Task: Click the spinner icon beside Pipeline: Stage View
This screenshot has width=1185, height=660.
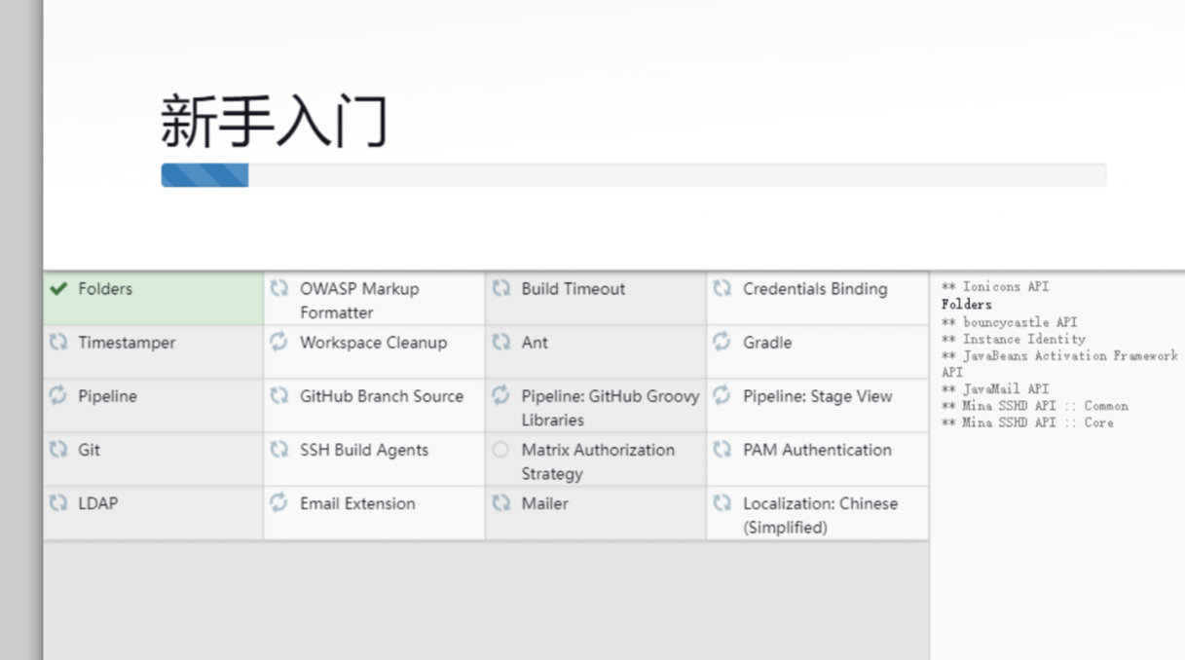Action: [x=722, y=395]
